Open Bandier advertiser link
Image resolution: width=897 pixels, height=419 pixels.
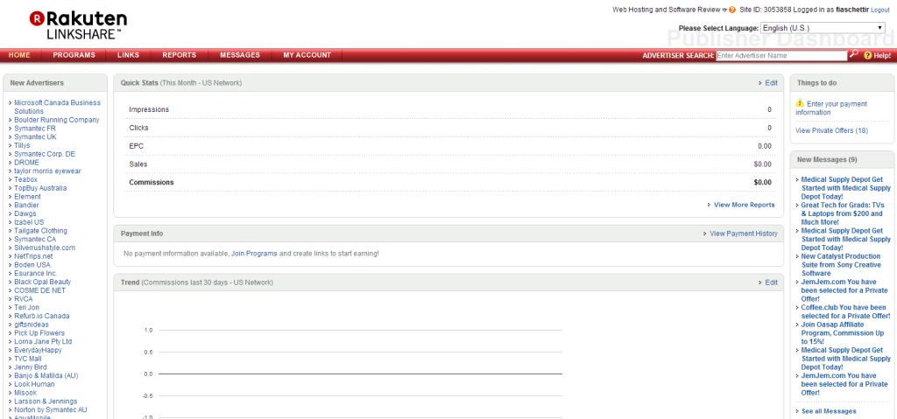click(27, 206)
